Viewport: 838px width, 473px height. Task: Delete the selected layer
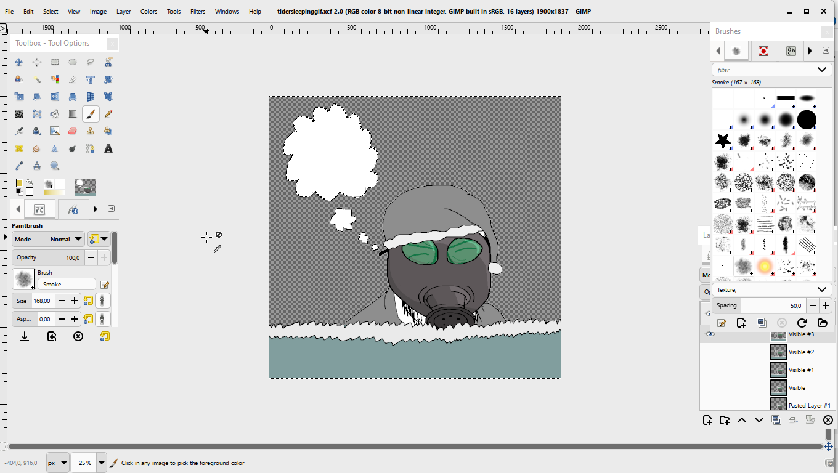[828, 420]
